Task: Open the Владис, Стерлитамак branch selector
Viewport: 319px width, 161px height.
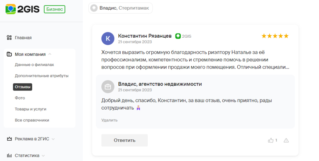Action: pyautogui.click(x=121, y=8)
